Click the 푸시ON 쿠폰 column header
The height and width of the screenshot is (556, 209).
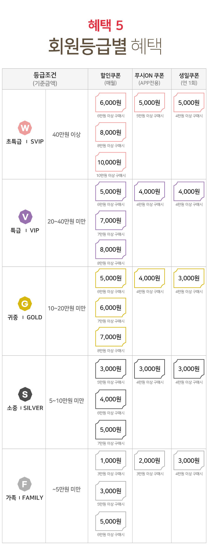(x=149, y=79)
